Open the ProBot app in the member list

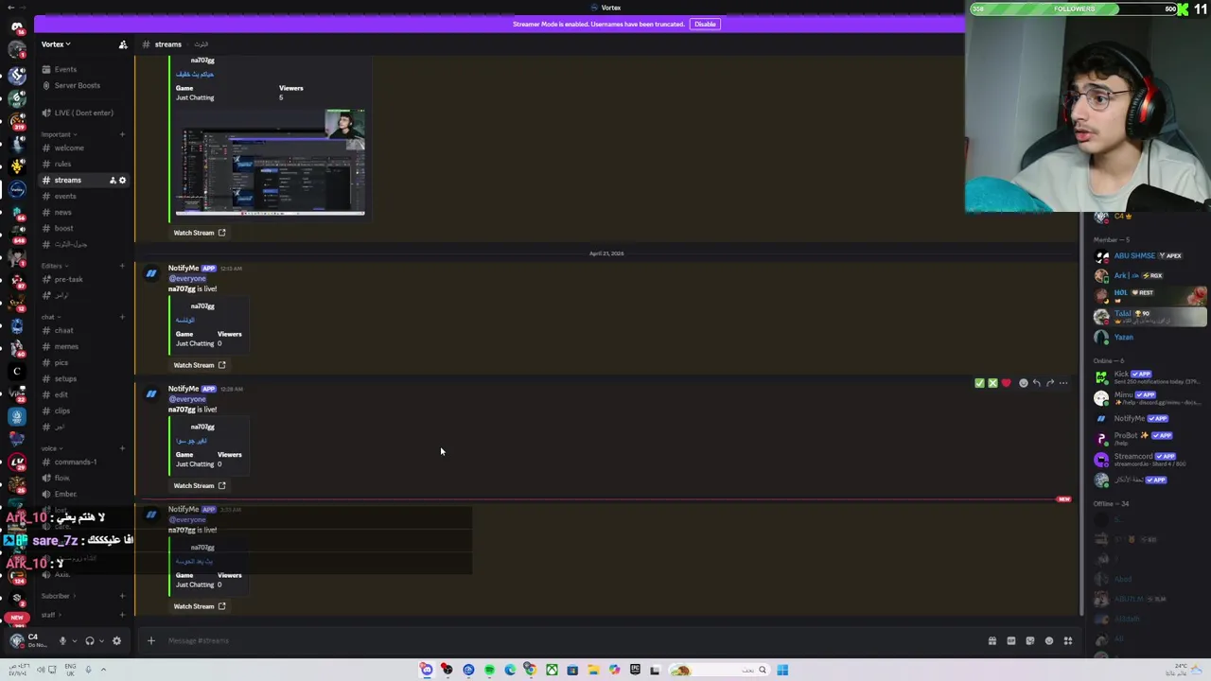(x=1150, y=439)
